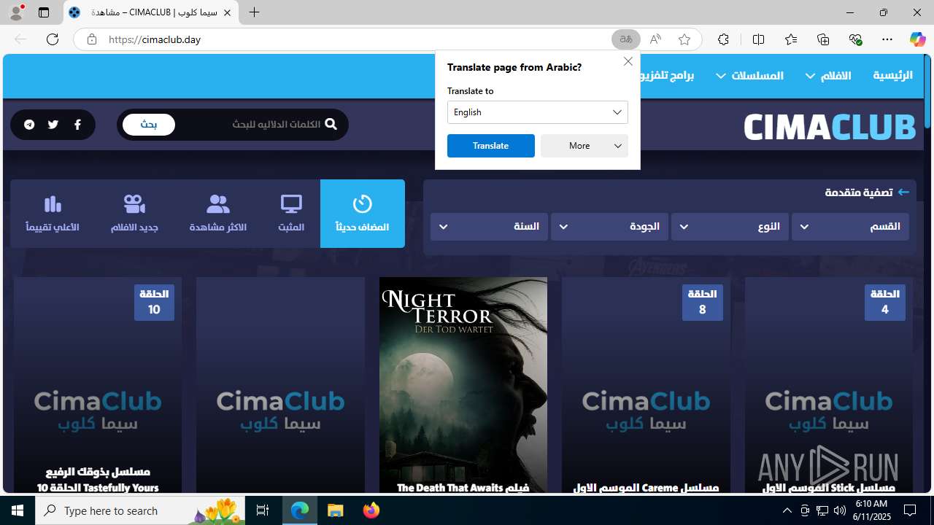Click the browser address bar URL
Screen dimensions: 934x525
pos(155,39)
